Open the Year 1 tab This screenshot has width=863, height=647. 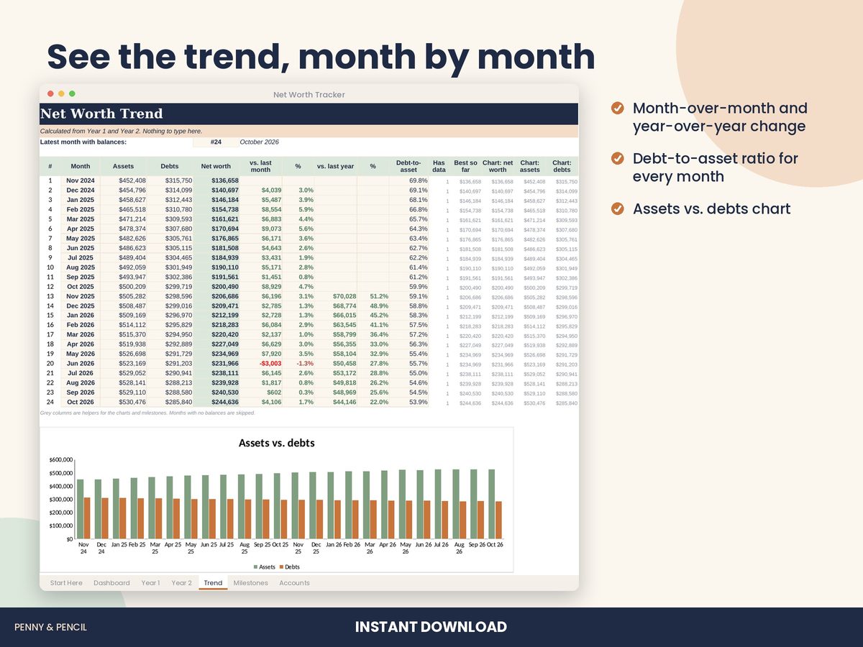point(150,583)
